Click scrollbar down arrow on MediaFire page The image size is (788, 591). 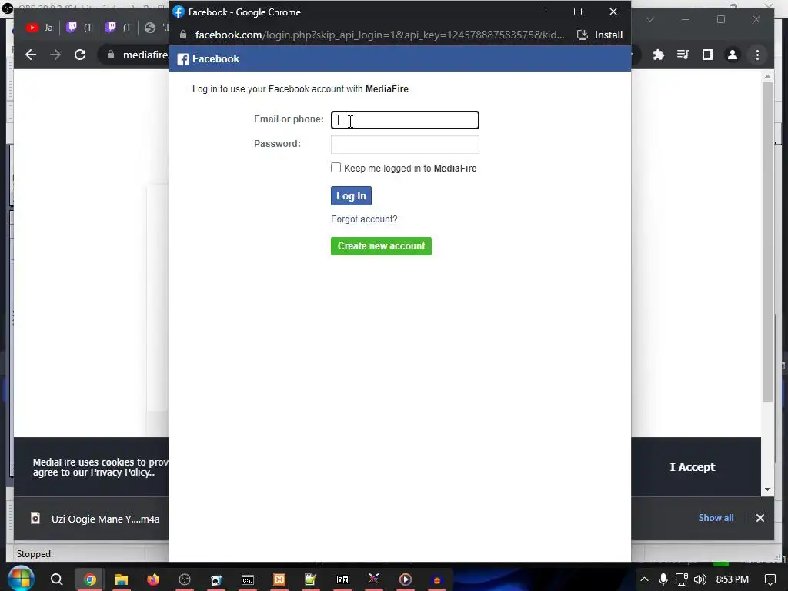click(x=767, y=489)
